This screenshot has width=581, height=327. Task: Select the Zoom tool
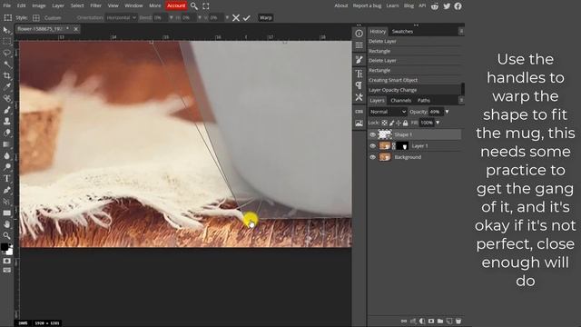point(6,235)
